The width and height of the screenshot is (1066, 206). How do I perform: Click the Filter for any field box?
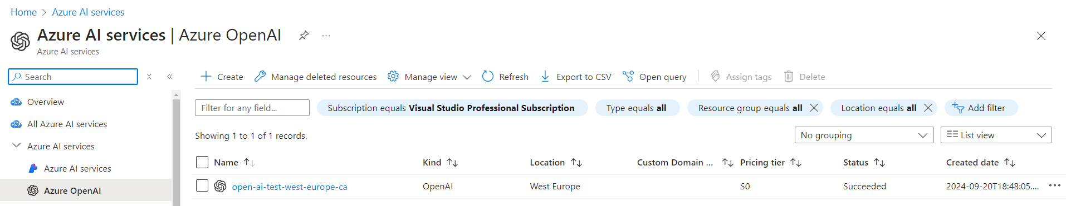pyautogui.click(x=252, y=108)
